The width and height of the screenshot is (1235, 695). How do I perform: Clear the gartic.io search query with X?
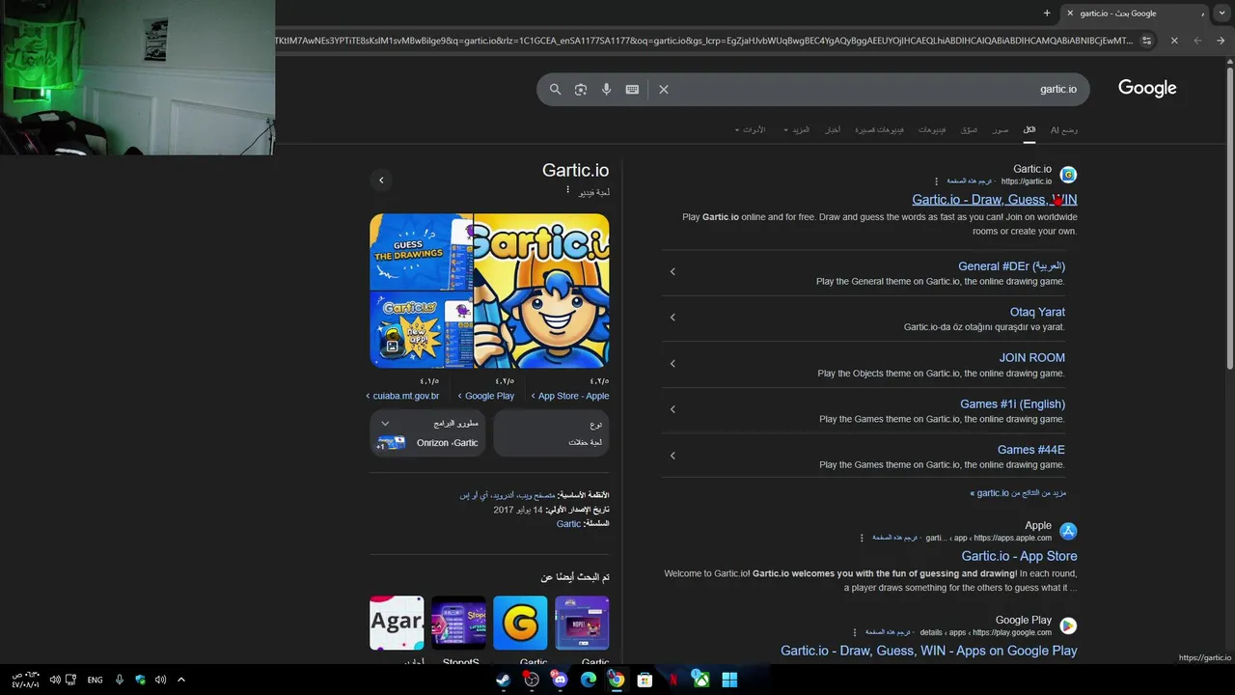click(664, 89)
